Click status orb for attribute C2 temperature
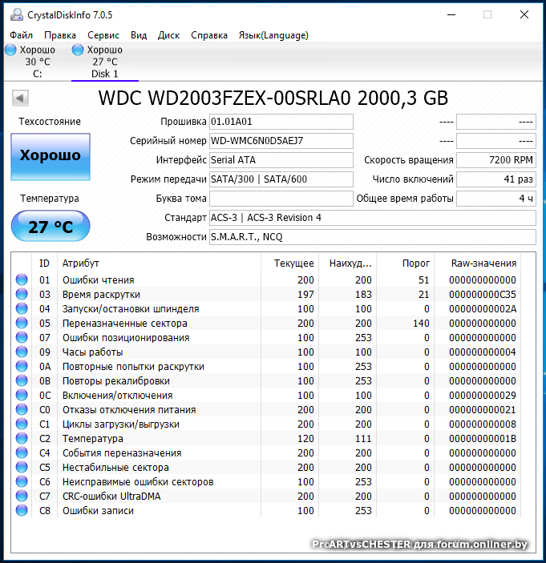The height and width of the screenshot is (563, 546). coord(22,439)
